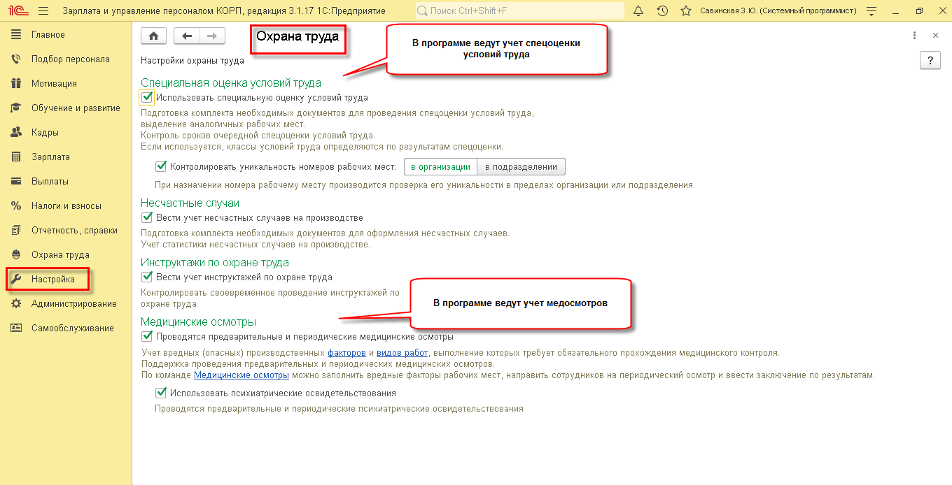The image size is (952, 485).
Task: Click heading Несчастные случаи
Action: point(190,203)
